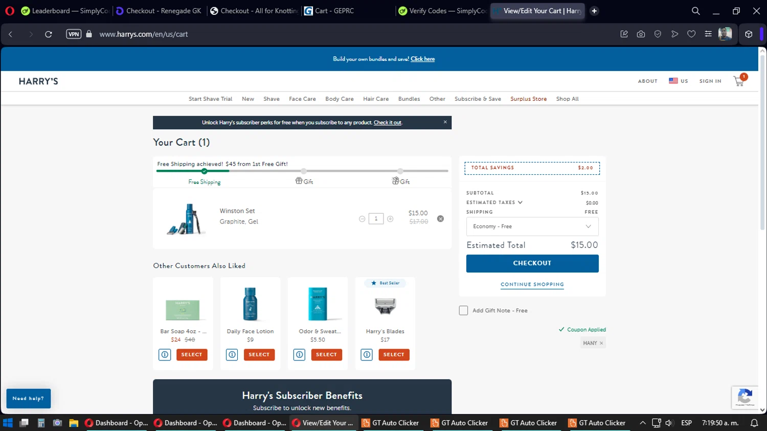
Task: Open the Shave navigation menu
Action: pos(272,99)
